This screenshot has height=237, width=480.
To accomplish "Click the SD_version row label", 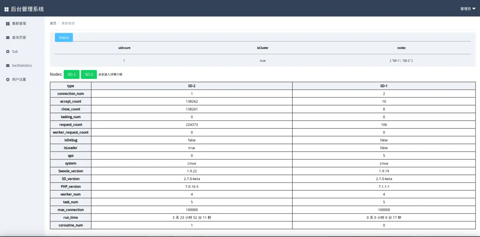I will pos(71,179).
